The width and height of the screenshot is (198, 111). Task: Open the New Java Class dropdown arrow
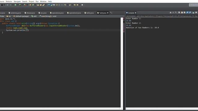coord(35,5)
